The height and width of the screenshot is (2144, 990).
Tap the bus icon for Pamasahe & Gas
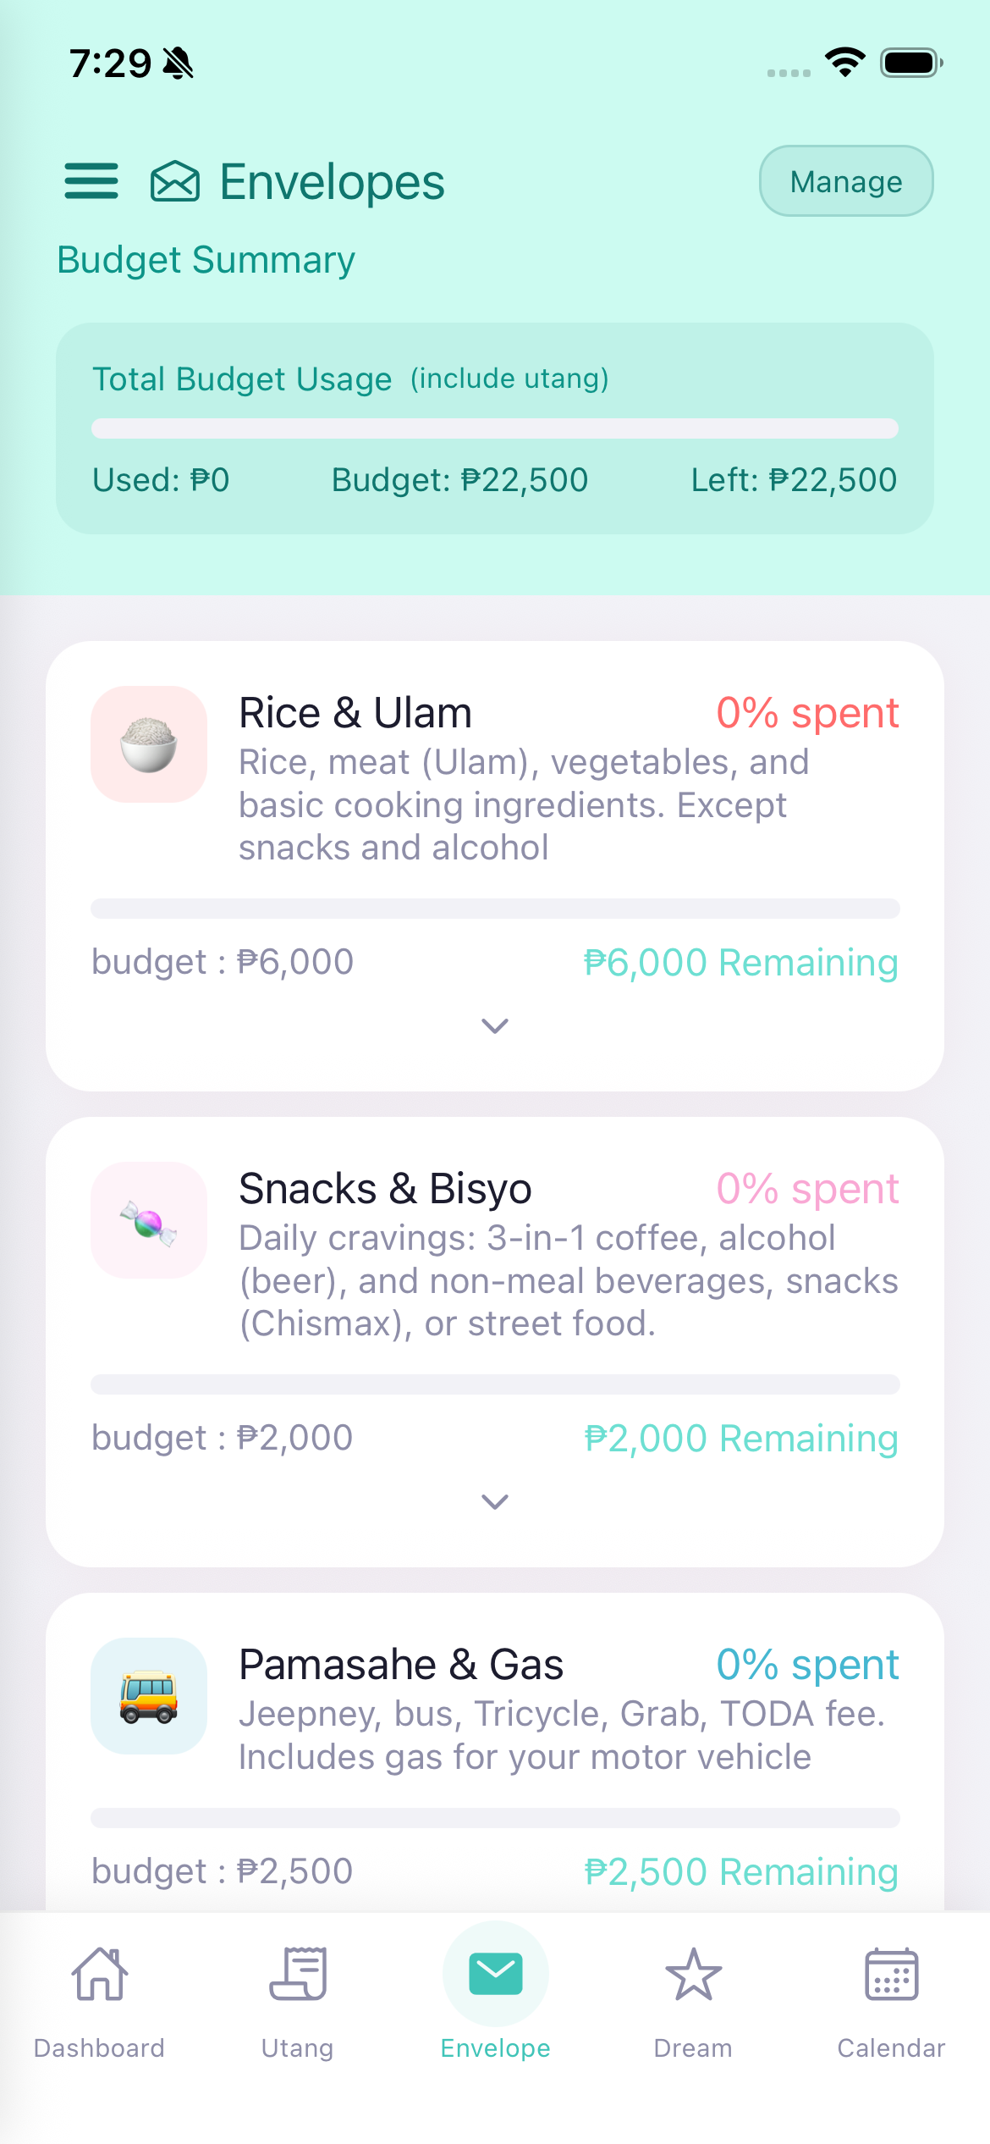point(149,1696)
